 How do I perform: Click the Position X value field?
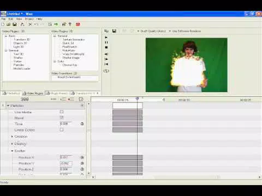click(66, 157)
